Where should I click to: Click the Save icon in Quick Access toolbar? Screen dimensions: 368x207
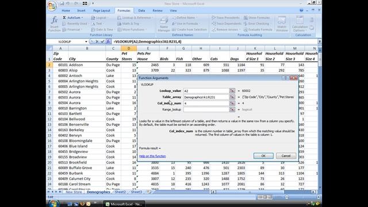coord(62,3)
